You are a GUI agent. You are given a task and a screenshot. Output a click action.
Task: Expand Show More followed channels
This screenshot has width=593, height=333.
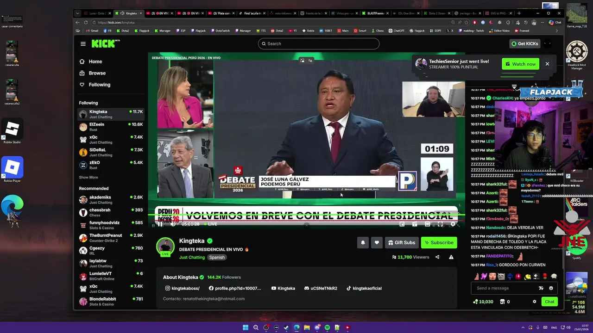click(88, 177)
